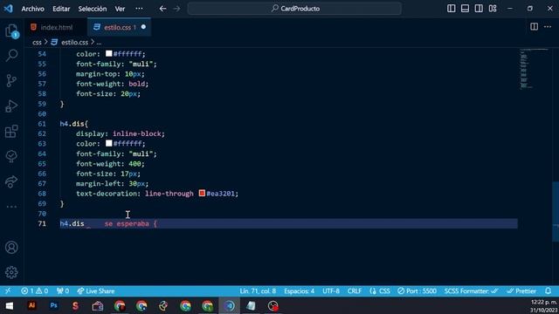Toggle the bottom panel layout icon
559x314 pixels.
465,9
